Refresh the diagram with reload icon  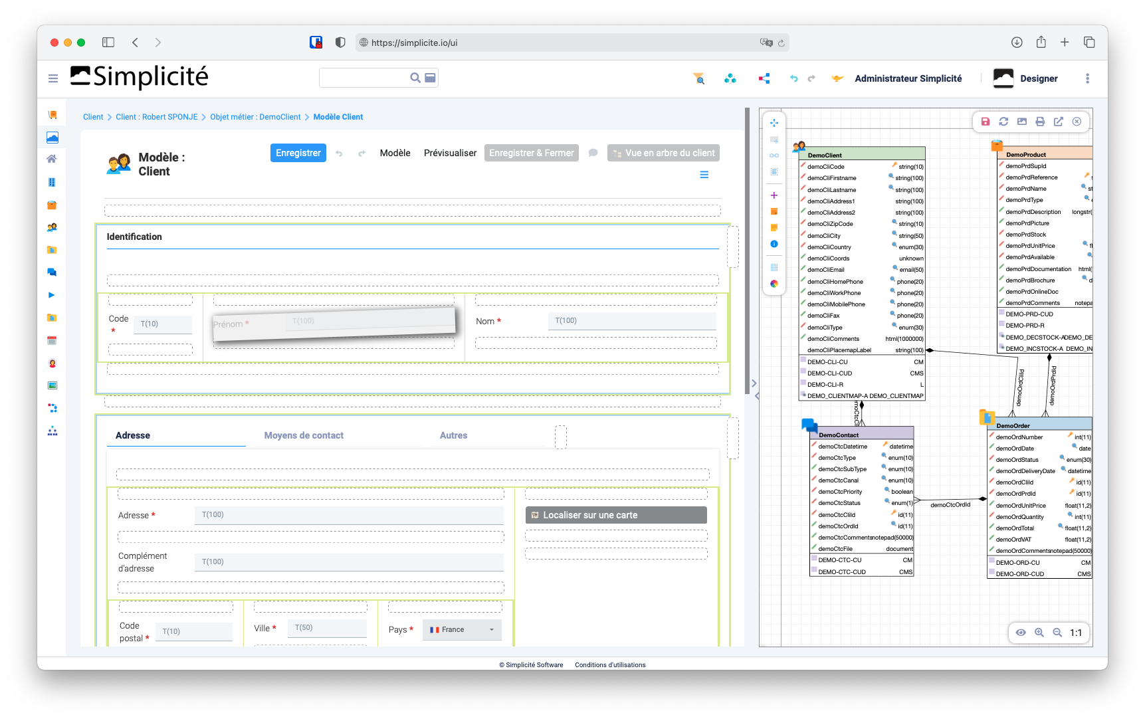[x=1003, y=122]
